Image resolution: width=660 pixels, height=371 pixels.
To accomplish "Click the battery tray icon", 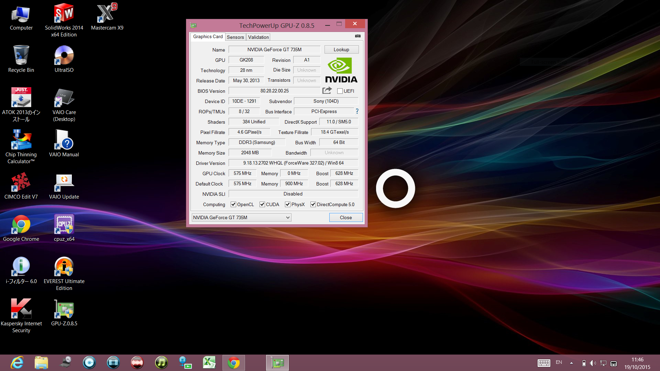I will tap(584, 363).
